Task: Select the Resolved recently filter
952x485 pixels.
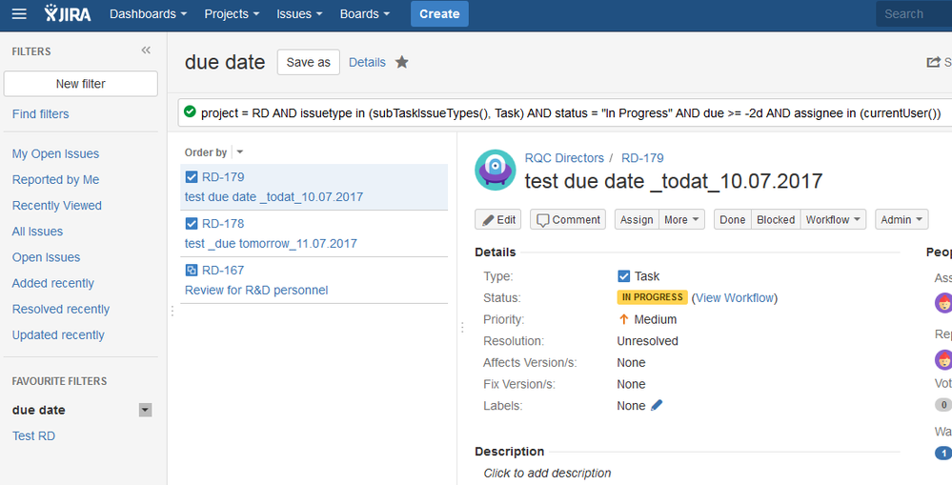Action: tap(61, 309)
